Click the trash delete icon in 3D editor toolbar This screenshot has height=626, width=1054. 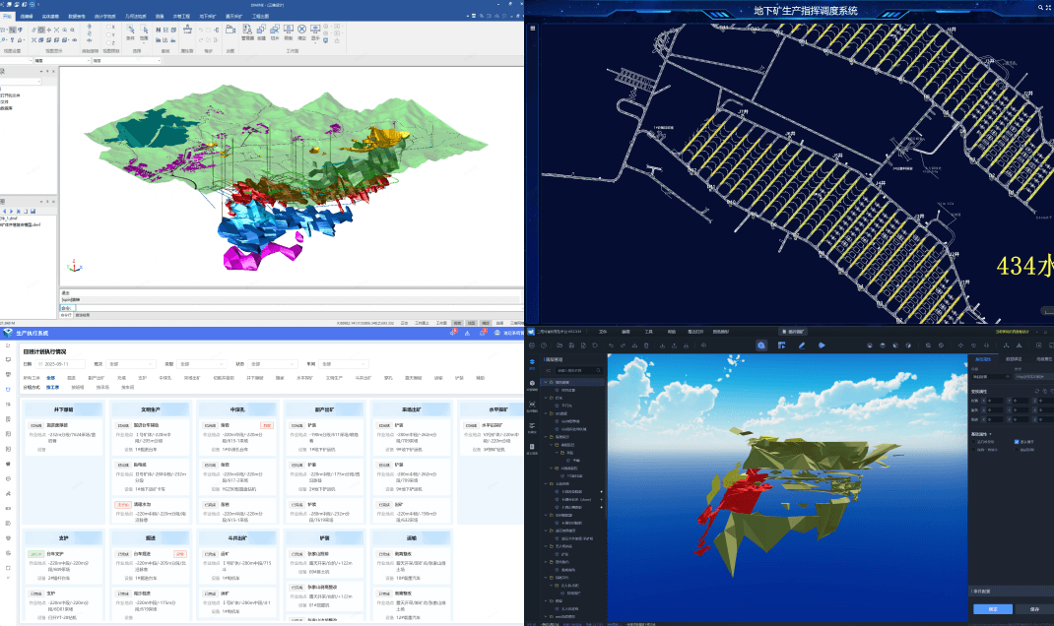coord(646,345)
